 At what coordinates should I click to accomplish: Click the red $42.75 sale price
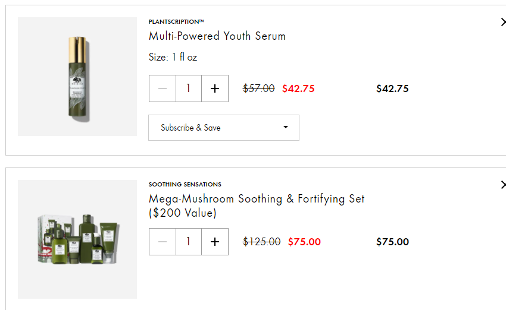click(x=298, y=88)
